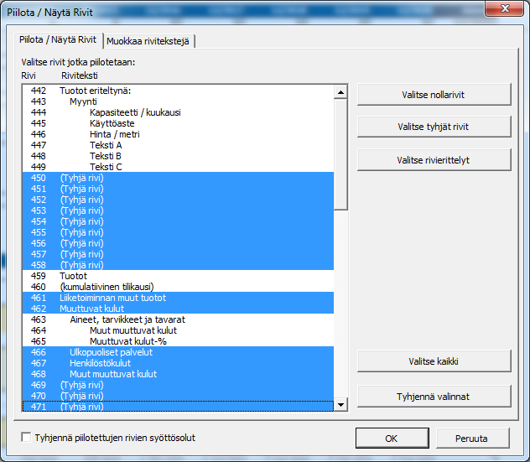Switch to the Muokkaa rivitekstejä tab
Viewport: 530px width, 462px height.
(148, 41)
